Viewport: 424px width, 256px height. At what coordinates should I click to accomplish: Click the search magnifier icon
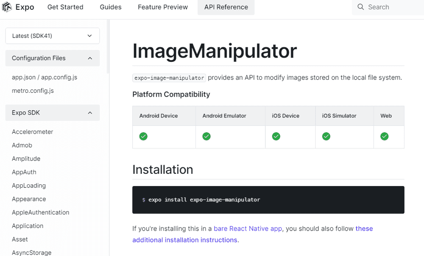point(360,7)
